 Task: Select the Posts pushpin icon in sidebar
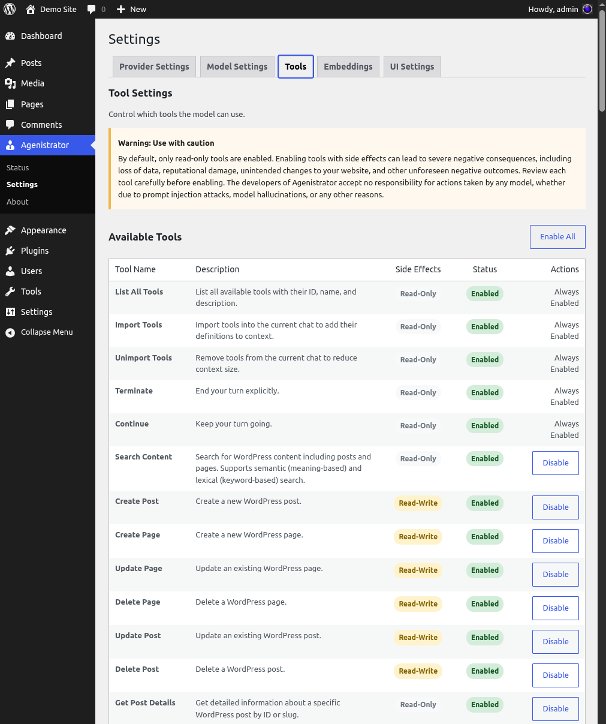10,62
